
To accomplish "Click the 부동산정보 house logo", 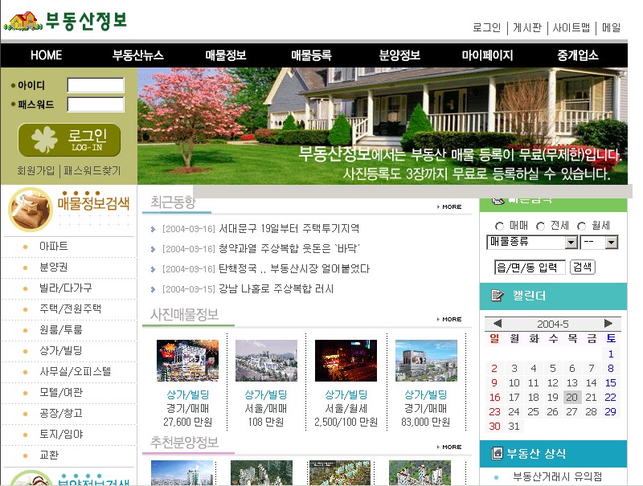I will click(22, 21).
